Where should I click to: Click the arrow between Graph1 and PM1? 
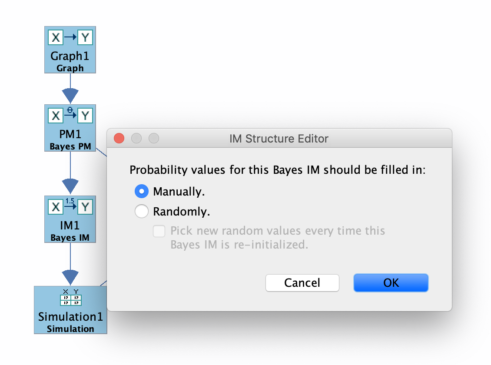coord(70,91)
